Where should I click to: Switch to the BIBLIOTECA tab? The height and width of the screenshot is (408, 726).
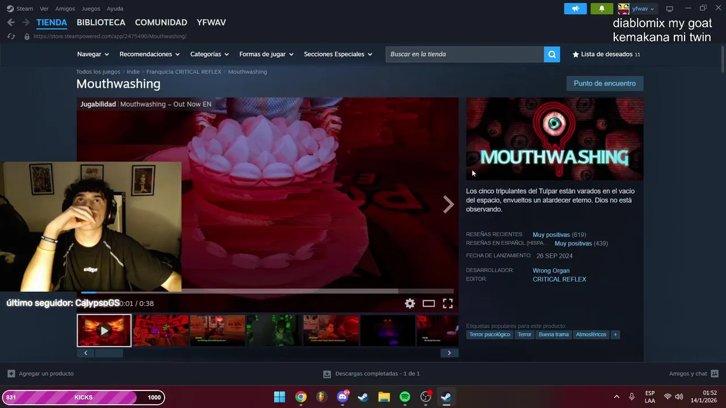tap(101, 23)
